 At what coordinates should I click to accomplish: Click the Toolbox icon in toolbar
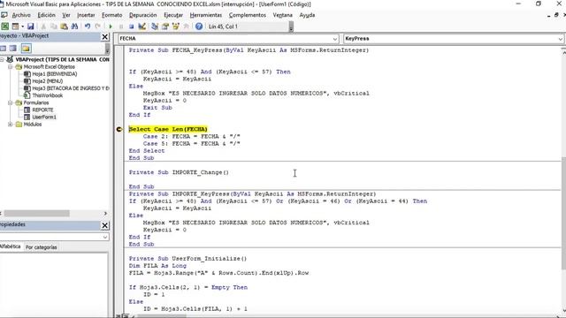click(187, 26)
